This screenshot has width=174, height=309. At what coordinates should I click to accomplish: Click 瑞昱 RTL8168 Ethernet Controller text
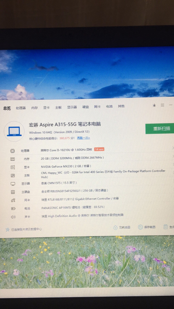(80, 199)
